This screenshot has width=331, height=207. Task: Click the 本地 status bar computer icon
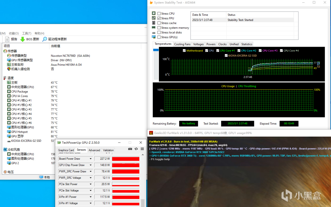coord(41,177)
